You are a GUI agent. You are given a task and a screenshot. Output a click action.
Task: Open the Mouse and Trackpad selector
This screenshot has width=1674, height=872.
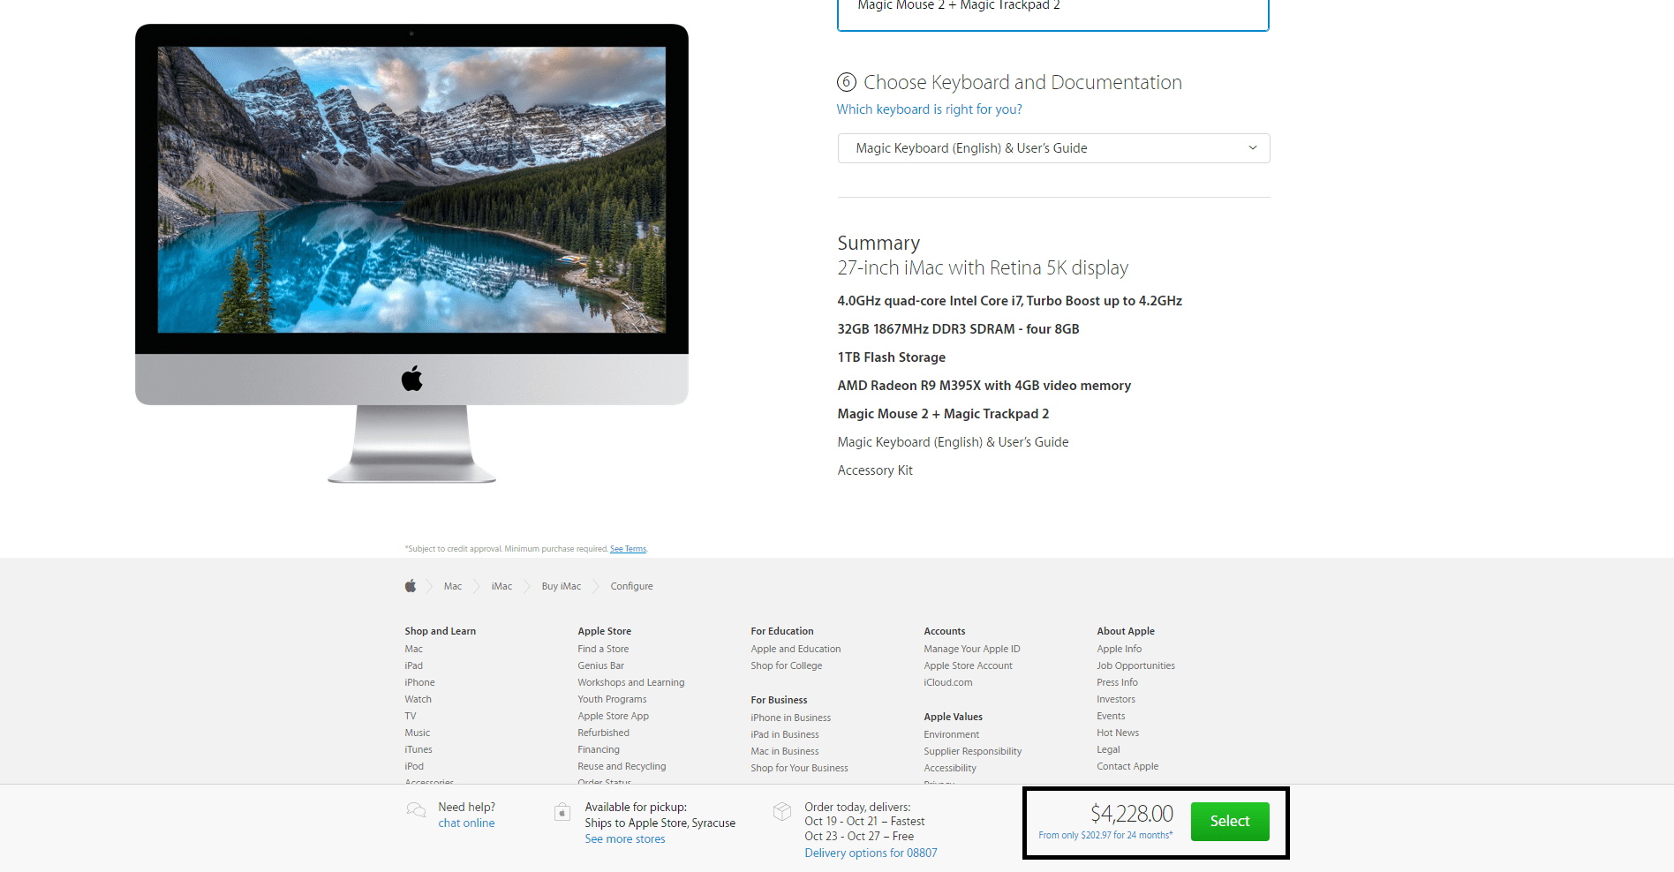click(x=1052, y=9)
